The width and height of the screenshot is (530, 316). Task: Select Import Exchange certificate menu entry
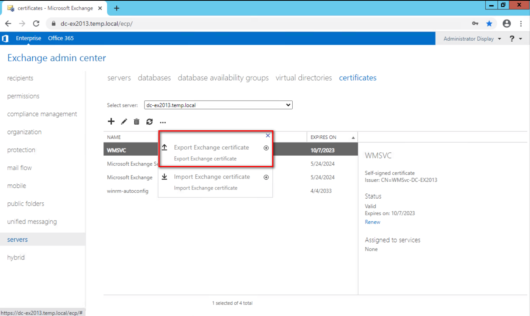212,177
